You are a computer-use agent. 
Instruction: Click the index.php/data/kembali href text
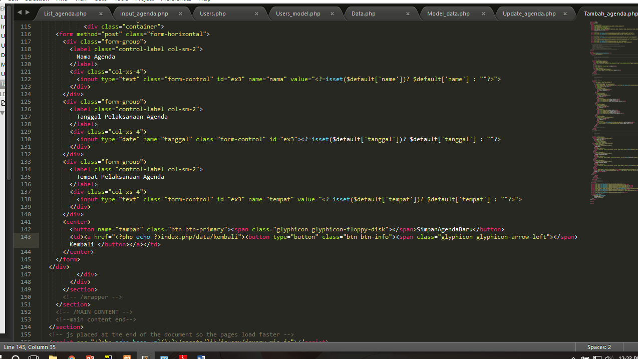pyautogui.click(x=201, y=237)
